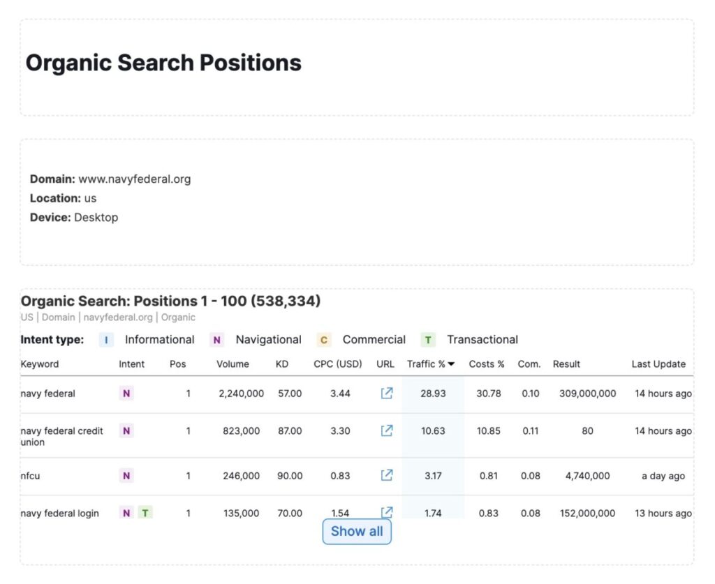Click the N intent badge in nfcu row
The height and width of the screenshot is (584, 715).
click(x=126, y=476)
